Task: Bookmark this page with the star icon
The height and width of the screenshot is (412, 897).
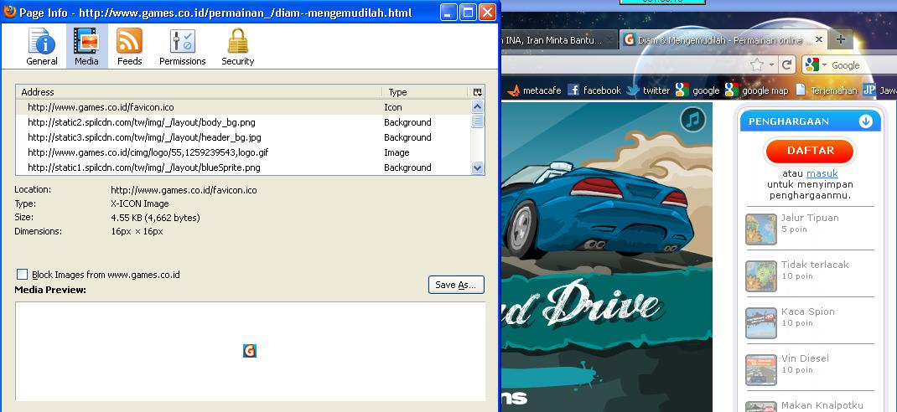Action: tap(757, 64)
